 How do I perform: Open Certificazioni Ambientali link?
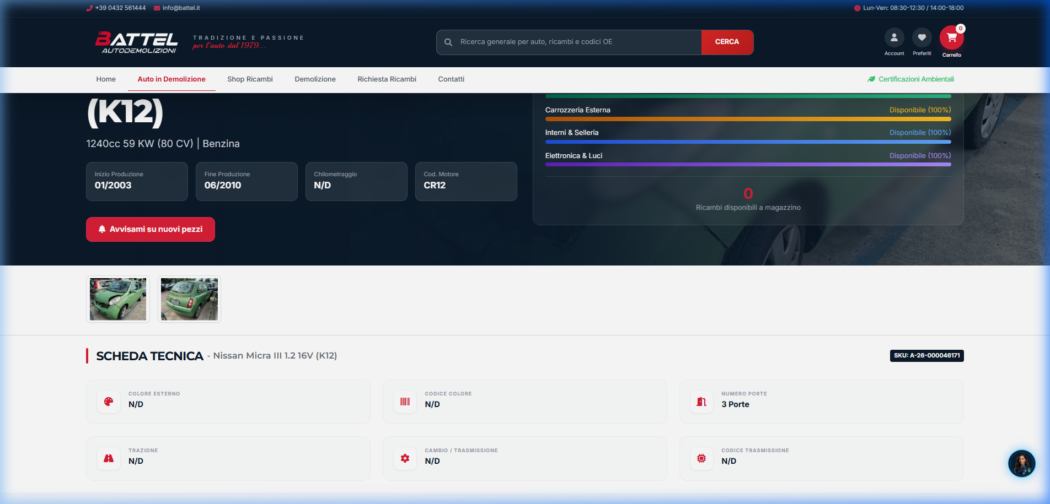[910, 79]
